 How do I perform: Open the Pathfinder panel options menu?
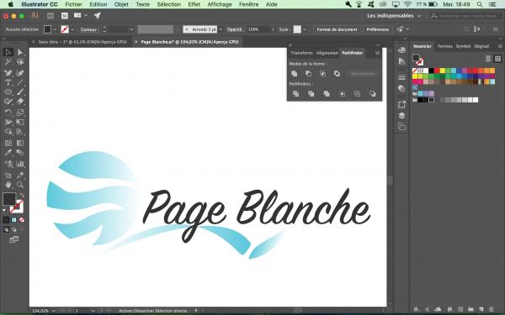pos(377,53)
